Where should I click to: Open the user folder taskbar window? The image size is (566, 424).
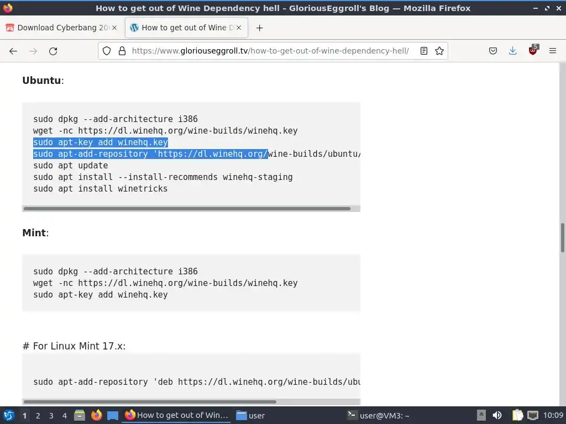[250, 415]
